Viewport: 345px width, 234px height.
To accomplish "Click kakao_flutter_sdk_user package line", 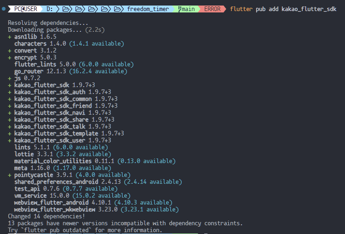I will (59, 140).
